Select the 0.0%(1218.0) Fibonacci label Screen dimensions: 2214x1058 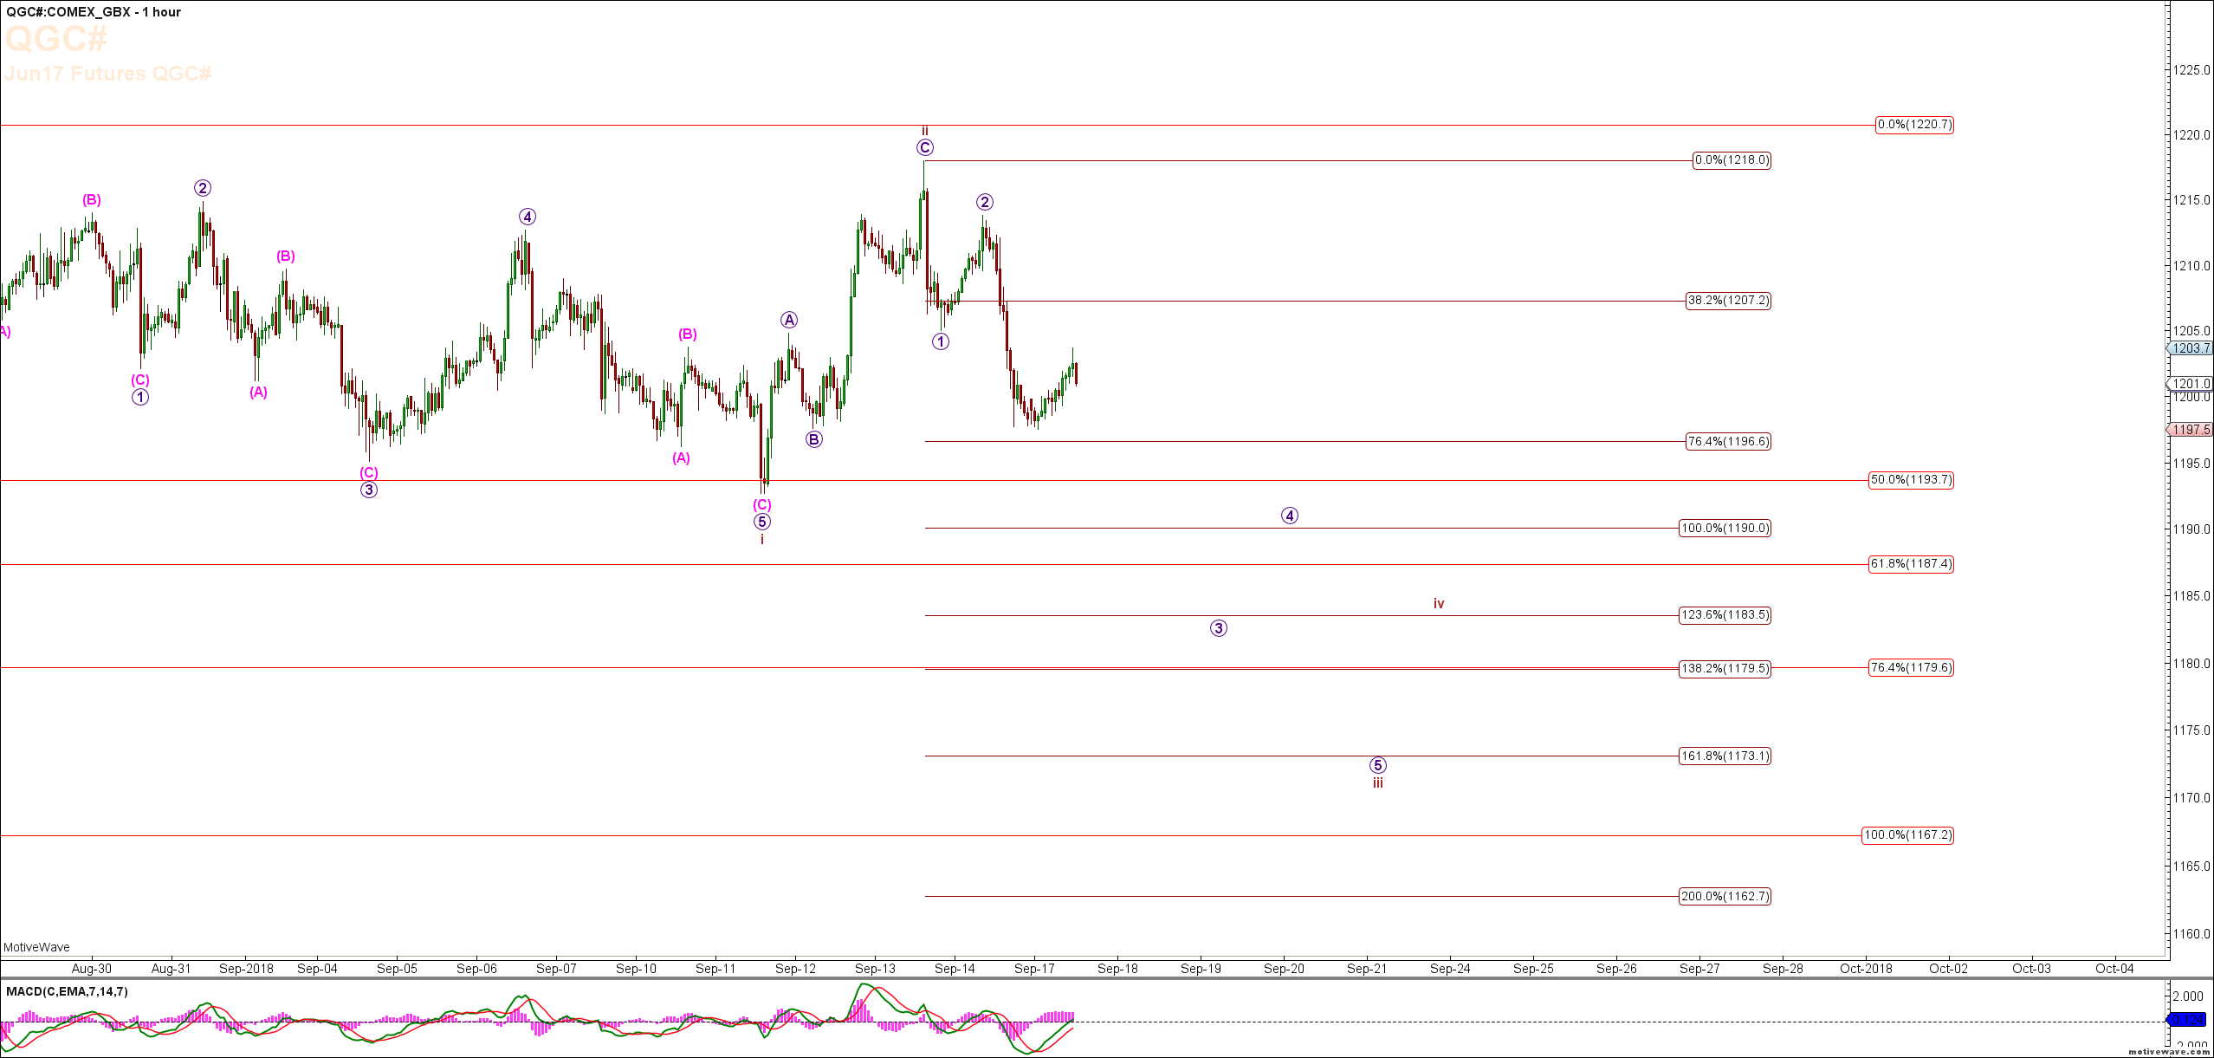click(x=1732, y=160)
